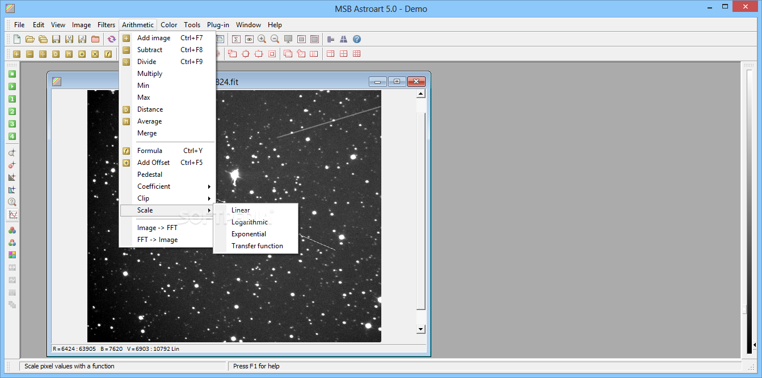Choose Subtract from the Arithmetic menu
762x378 pixels.
167,50
